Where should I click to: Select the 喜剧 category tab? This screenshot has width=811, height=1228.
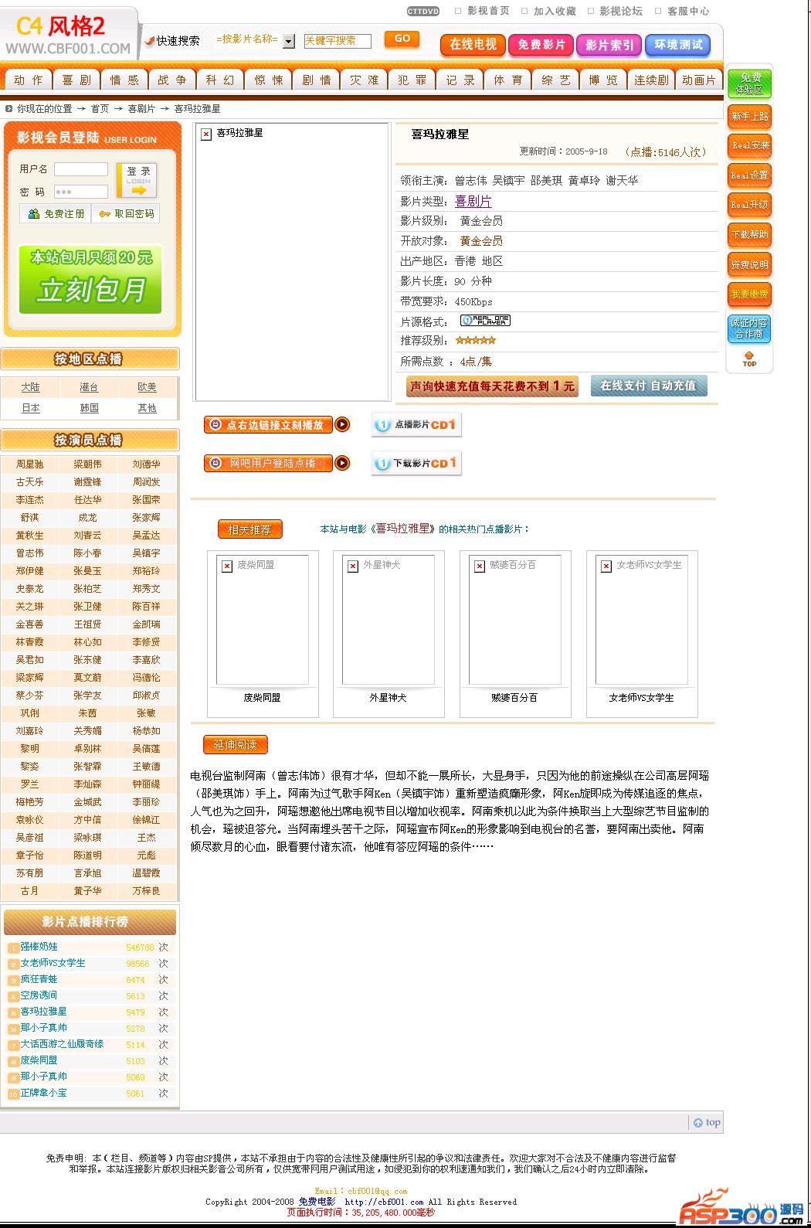pyautogui.click(x=76, y=80)
